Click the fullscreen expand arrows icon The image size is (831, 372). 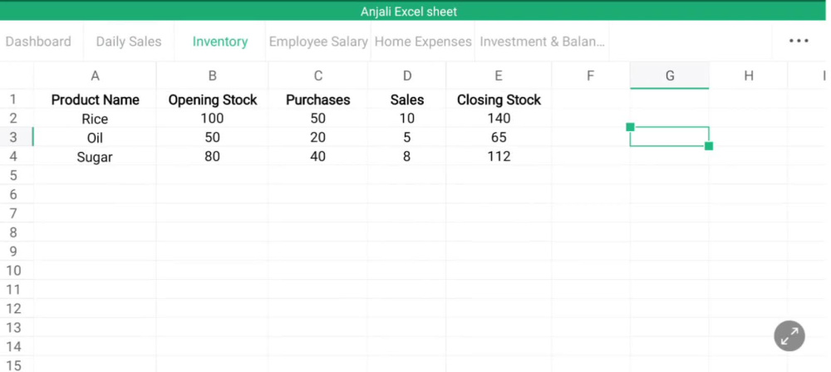(x=789, y=335)
